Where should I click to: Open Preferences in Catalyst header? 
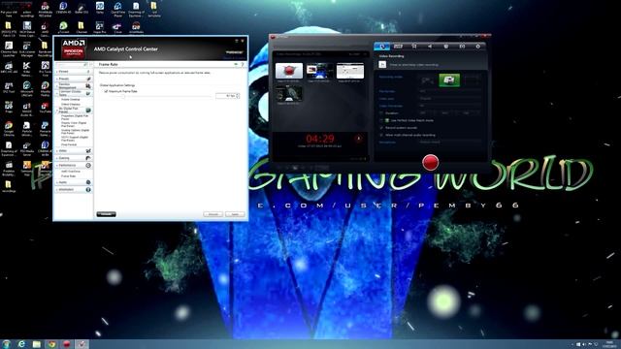234,52
